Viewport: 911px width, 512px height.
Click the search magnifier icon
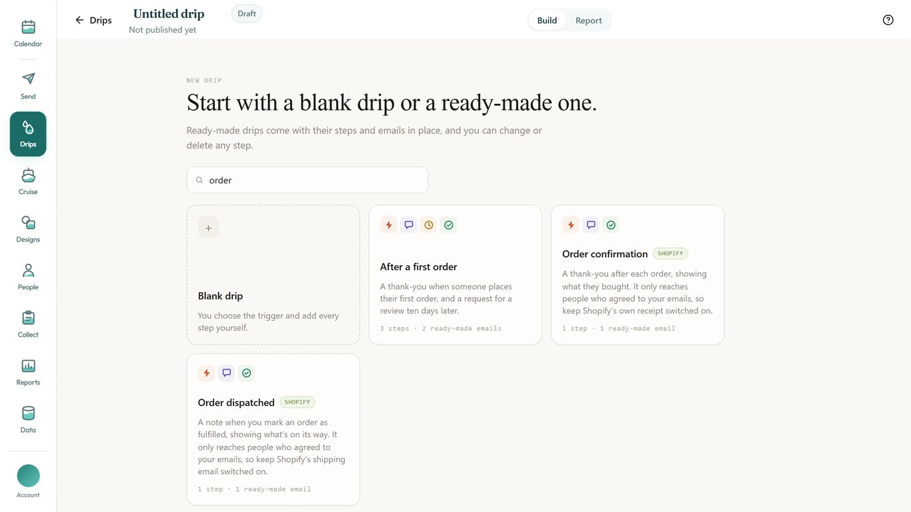(x=199, y=180)
